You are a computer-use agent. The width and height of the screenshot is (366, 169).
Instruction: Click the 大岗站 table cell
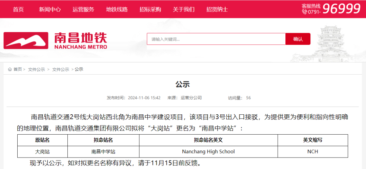coord(42,151)
